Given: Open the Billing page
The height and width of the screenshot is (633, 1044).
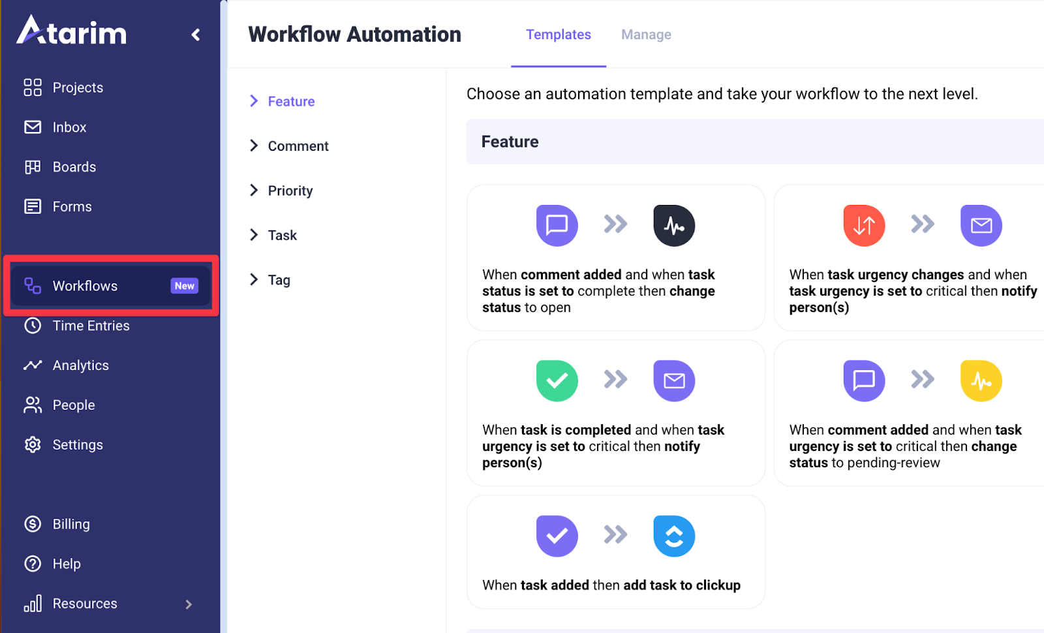Looking at the screenshot, I should point(71,524).
